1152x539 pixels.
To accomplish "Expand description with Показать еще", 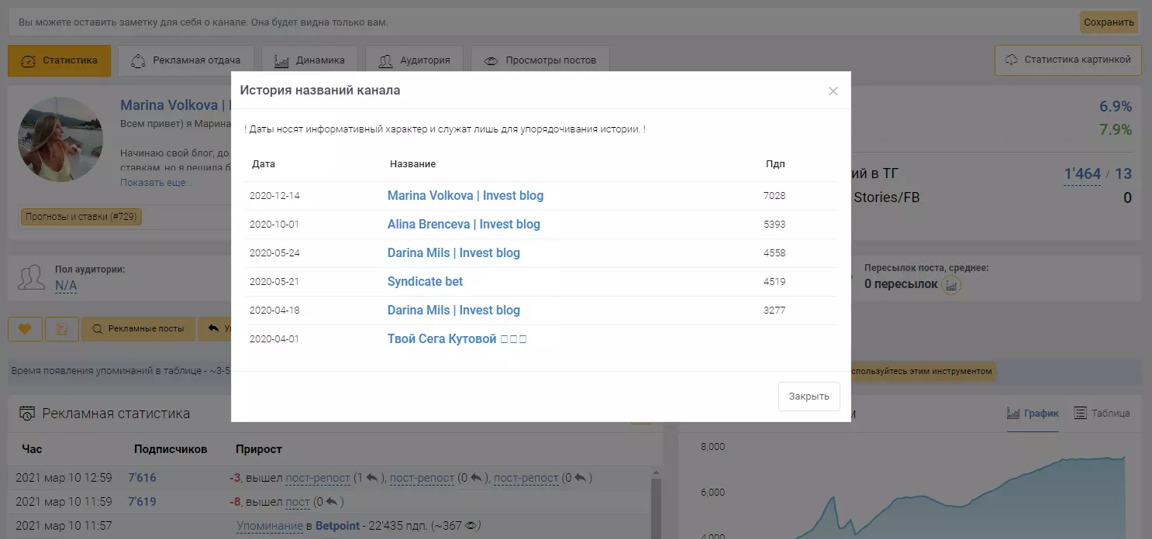I will coord(156,183).
